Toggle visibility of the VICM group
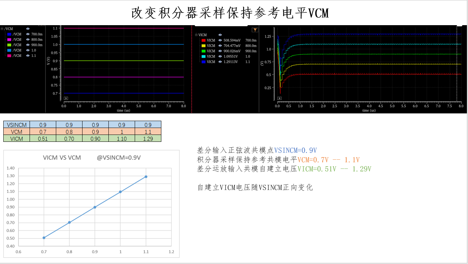 (x=220, y=35)
